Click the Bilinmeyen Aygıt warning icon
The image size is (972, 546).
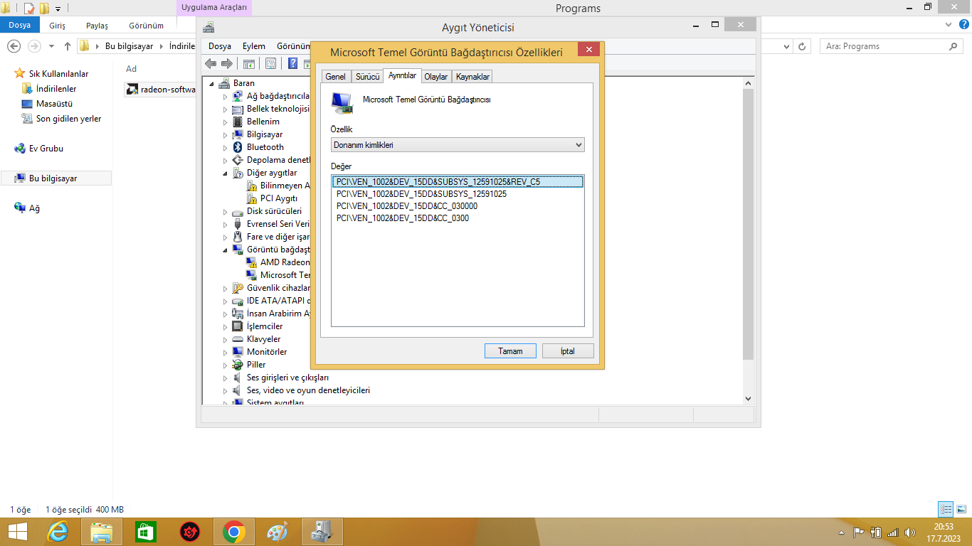coord(251,186)
